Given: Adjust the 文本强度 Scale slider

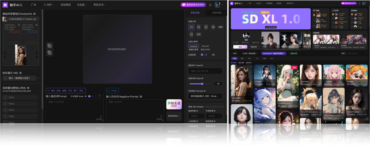Looking at the screenshot, I should coord(91,96).
